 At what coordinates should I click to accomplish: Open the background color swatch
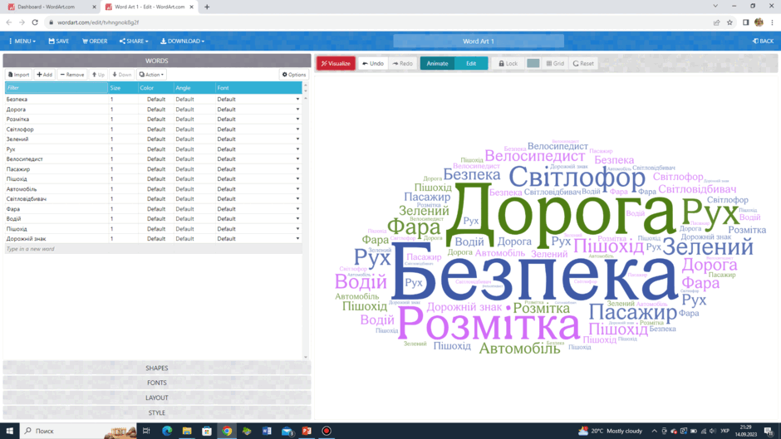533,63
